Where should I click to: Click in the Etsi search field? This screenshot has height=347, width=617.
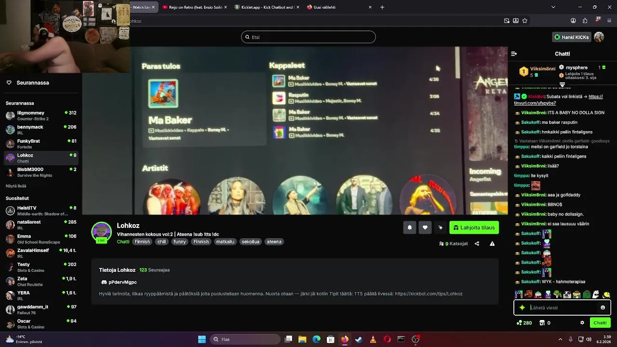308,37
